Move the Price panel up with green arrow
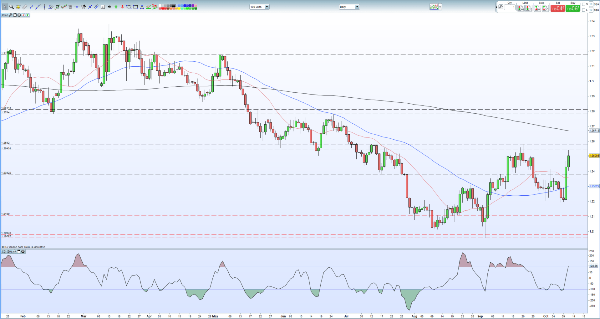The width and height of the screenshot is (600, 319). pos(28,15)
